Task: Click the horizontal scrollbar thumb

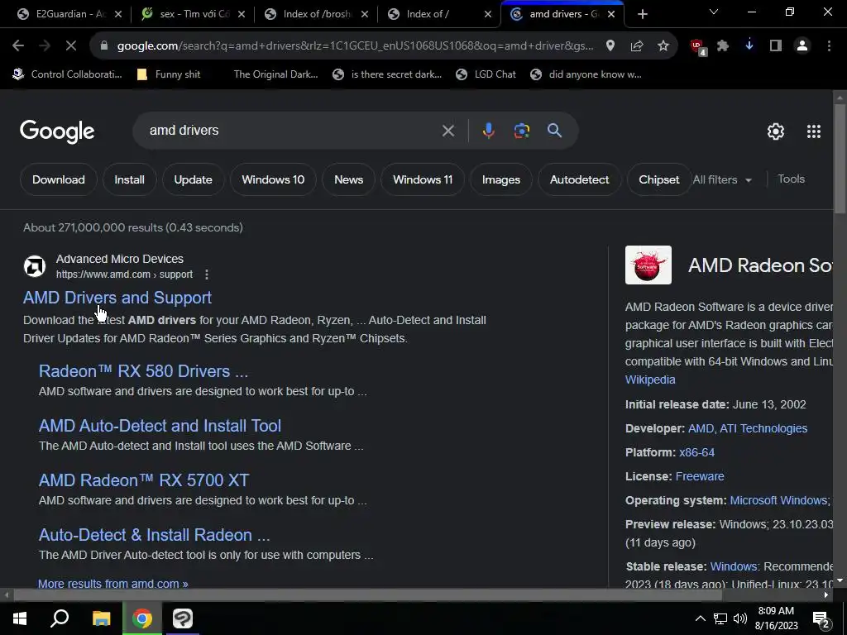Action: click(368, 595)
